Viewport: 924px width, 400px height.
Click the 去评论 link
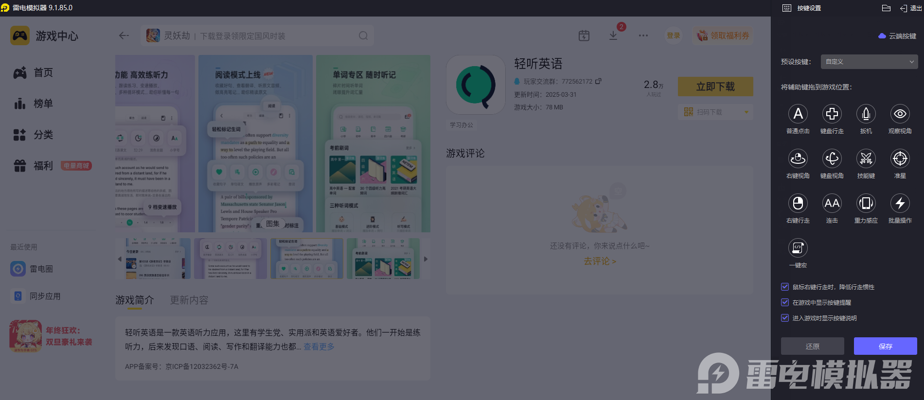click(600, 261)
